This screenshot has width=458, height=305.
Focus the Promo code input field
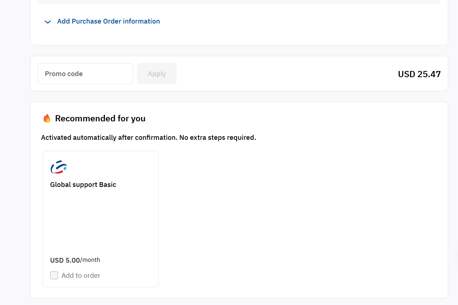click(x=85, y=74)
